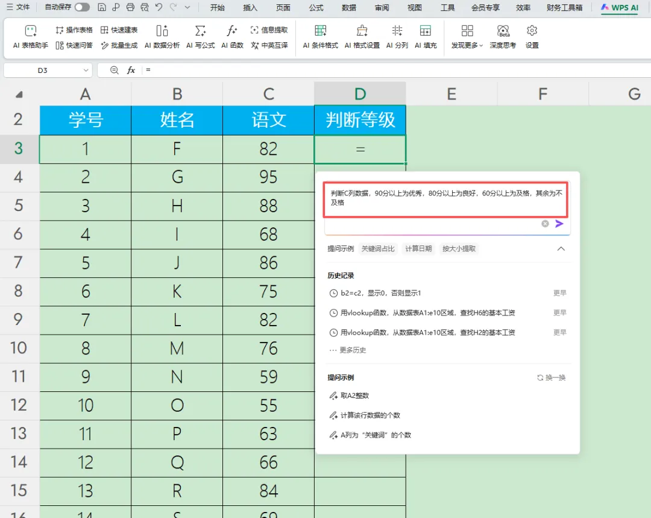Open the 文件 hamburger menu
Screen dimensions: 651x518
pyautogui.click(x=18, y=7)
